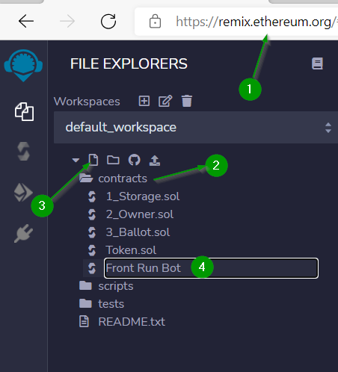The image size is (338, 372).
Task: Open the Plugin Manager plug icon
Action: [x=23, y=233]
